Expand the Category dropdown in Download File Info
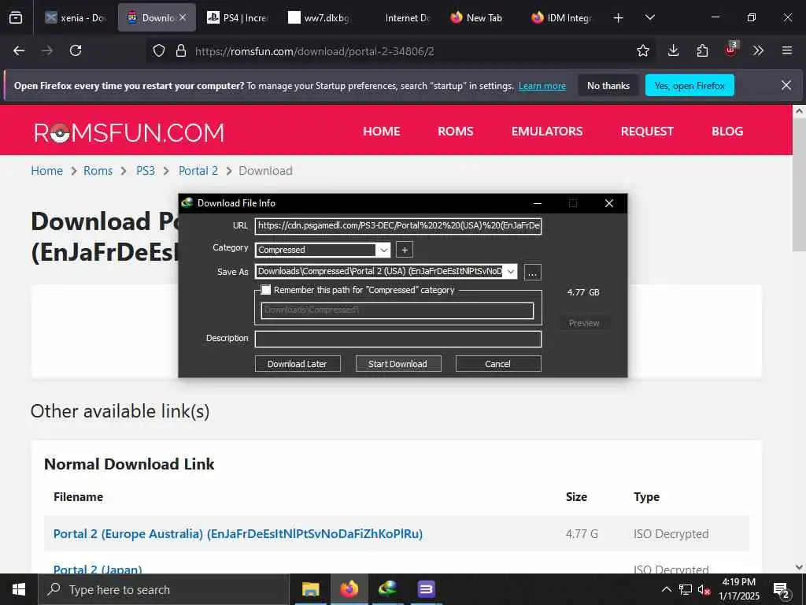The width and height of the screenshot is (806, 605). coord(383,250)
